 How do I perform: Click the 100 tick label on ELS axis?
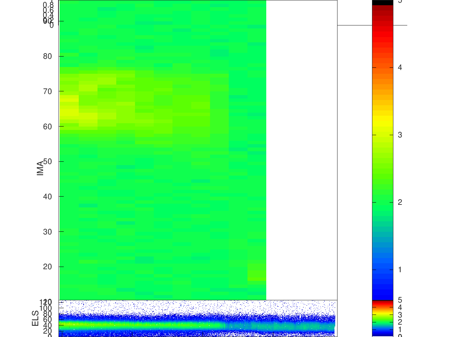(x=45, y=308)
